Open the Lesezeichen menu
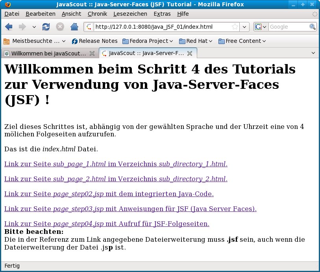Viewport: 320px width, 272px height. point(130,14)
